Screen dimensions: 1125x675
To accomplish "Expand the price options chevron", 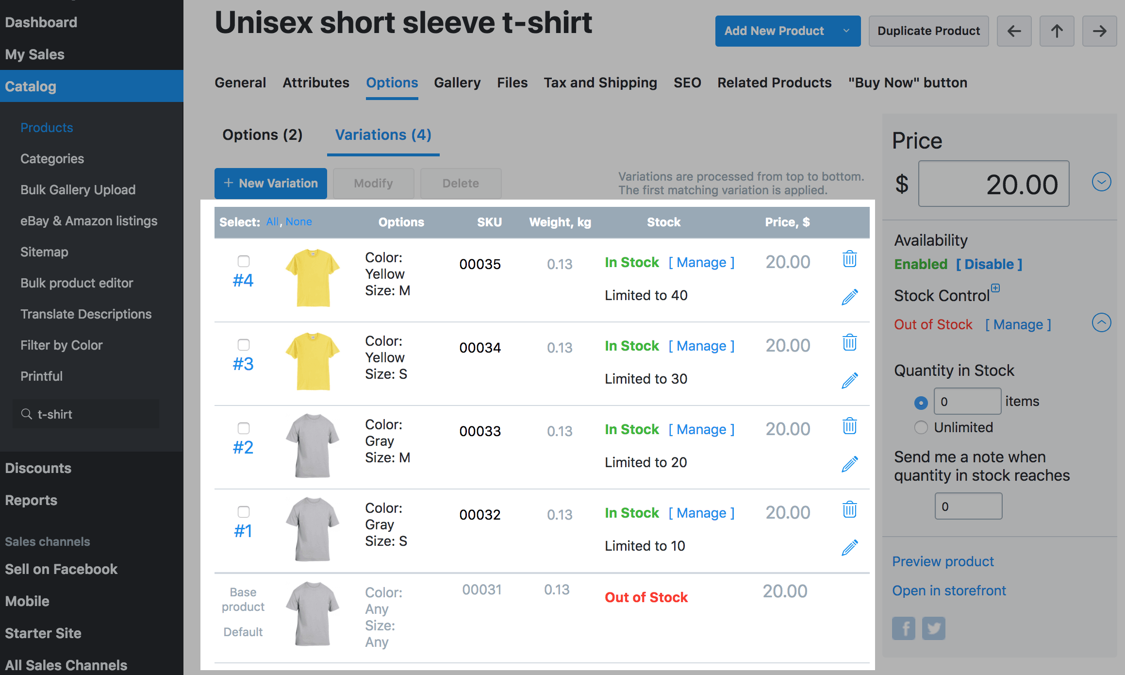I will pos(1101,182).
